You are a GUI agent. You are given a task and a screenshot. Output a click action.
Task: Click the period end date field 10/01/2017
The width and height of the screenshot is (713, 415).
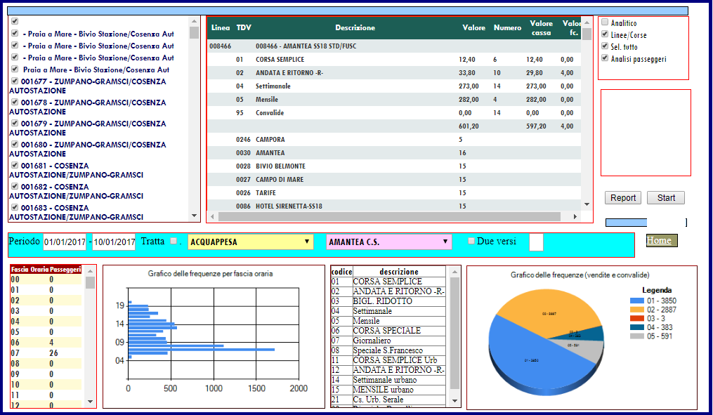(x=114, y=242)
